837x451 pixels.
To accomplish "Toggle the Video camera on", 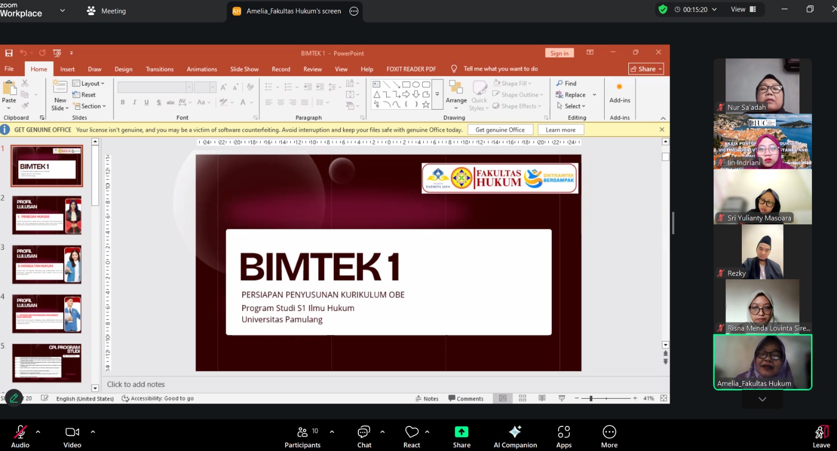I will pyautogui.click(x=72, y=437).
